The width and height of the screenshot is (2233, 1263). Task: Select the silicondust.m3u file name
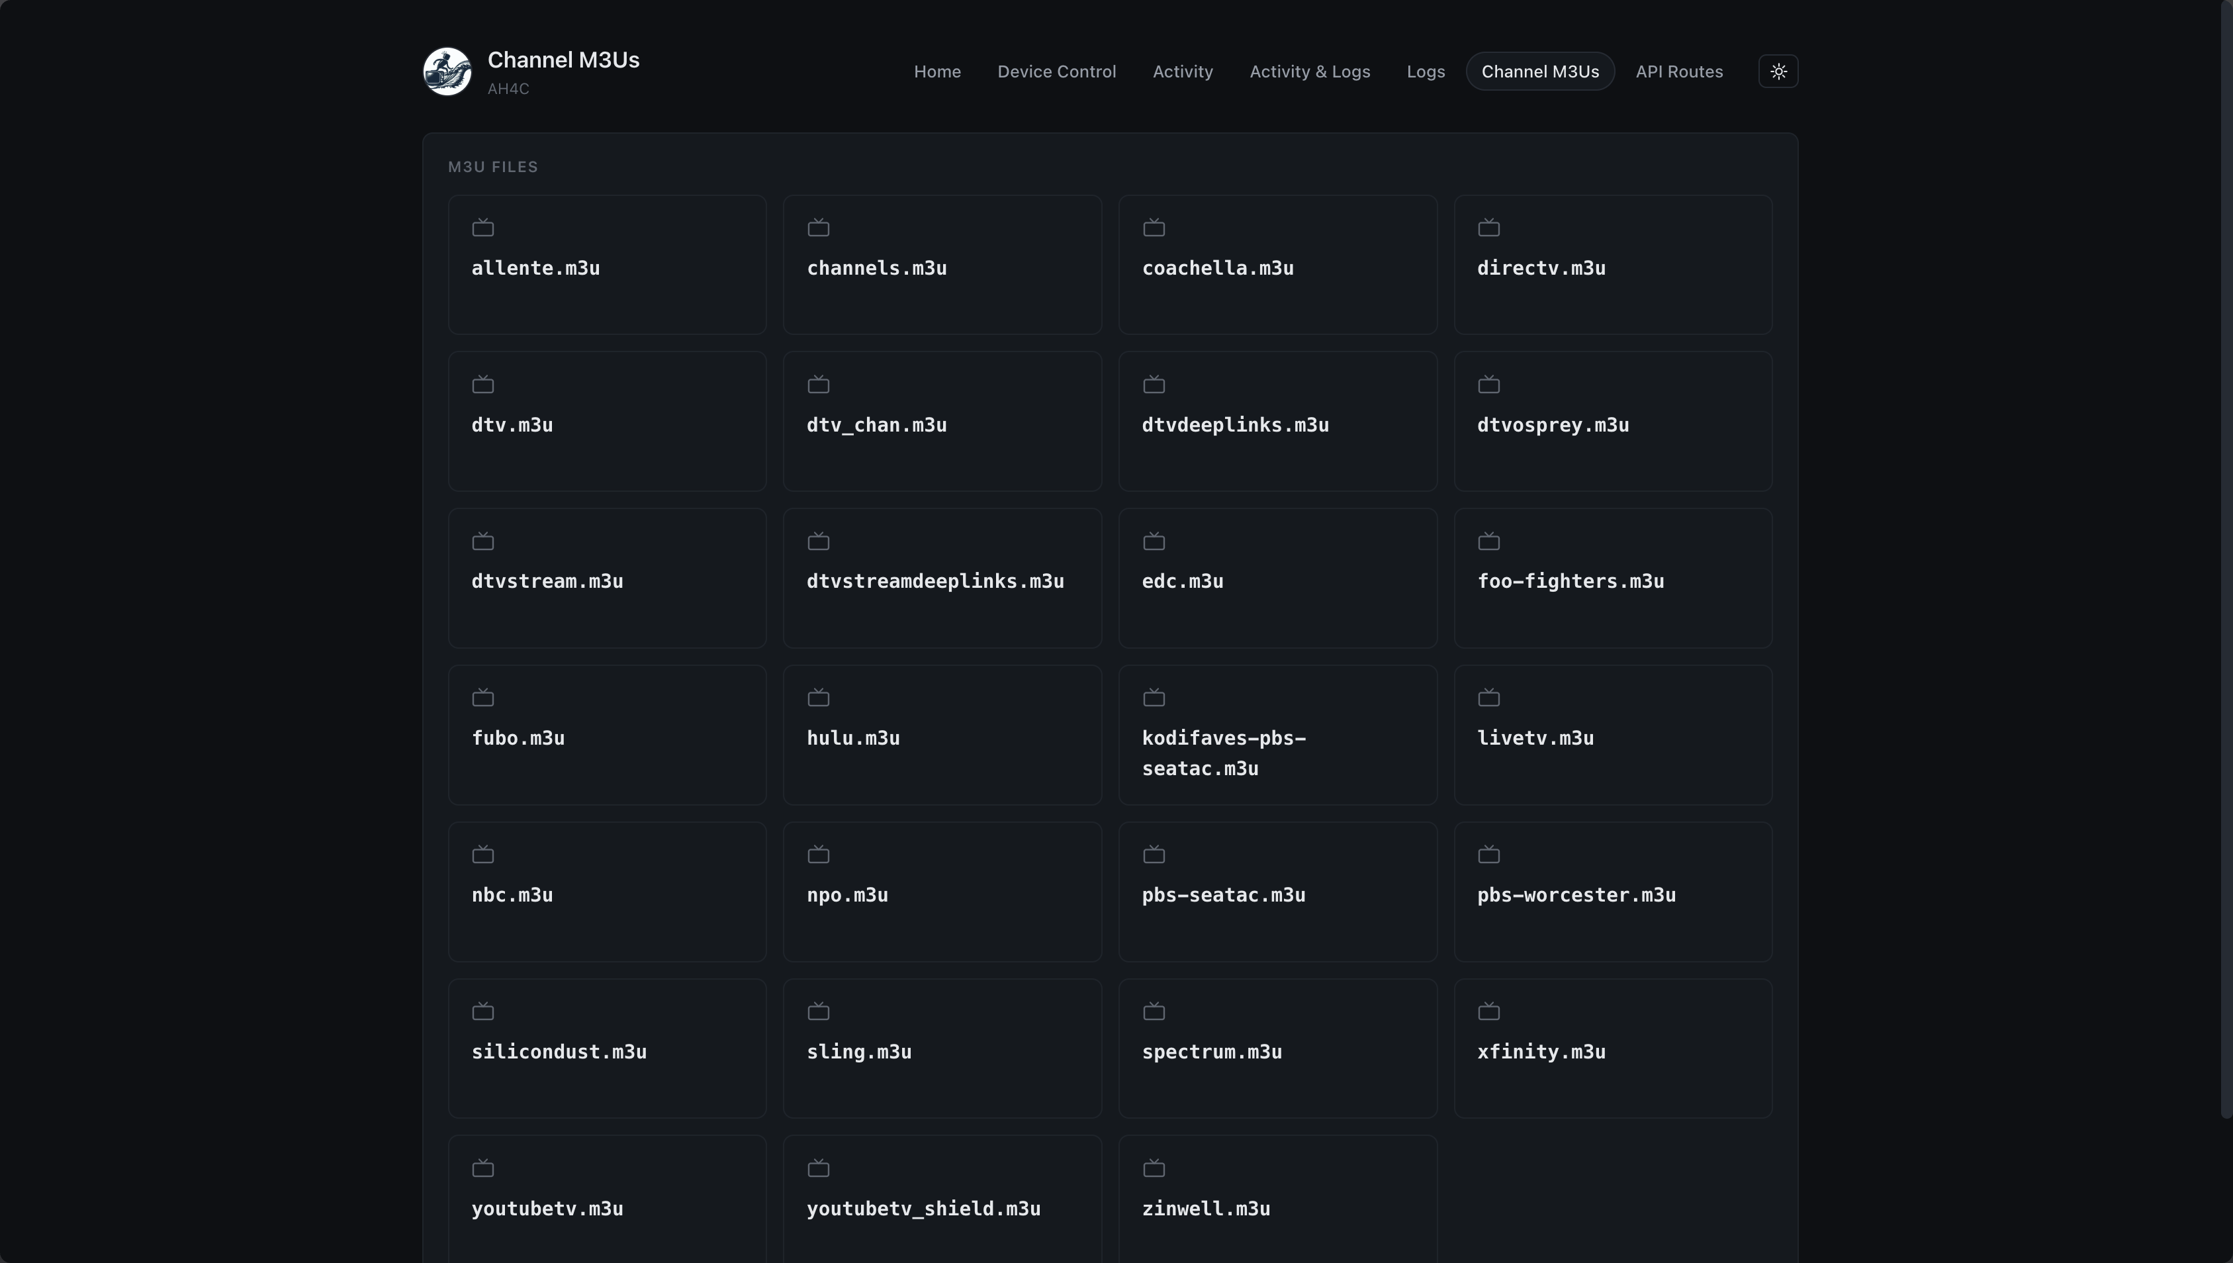coord(559,1052)
